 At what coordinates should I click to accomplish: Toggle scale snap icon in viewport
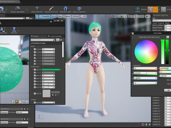(x=138, y=16)
